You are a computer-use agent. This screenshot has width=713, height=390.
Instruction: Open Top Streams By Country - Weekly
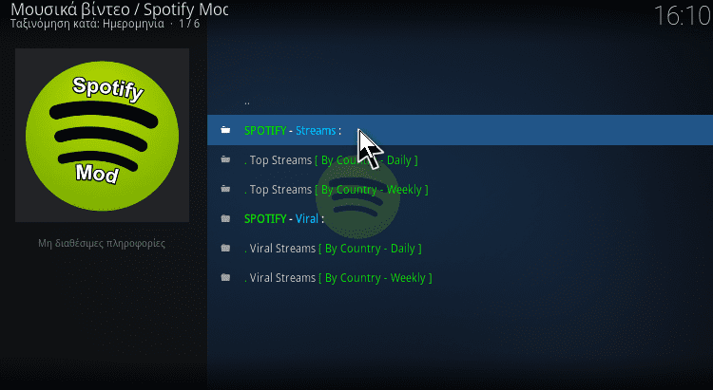pyautogui.click(x=460, y=190)
